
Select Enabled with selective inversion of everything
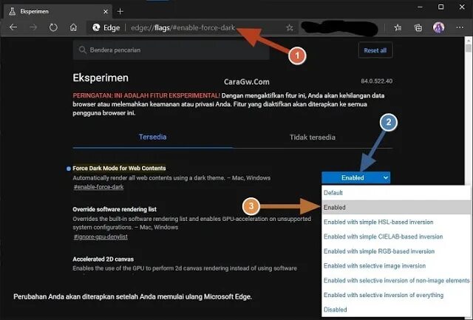396,295
